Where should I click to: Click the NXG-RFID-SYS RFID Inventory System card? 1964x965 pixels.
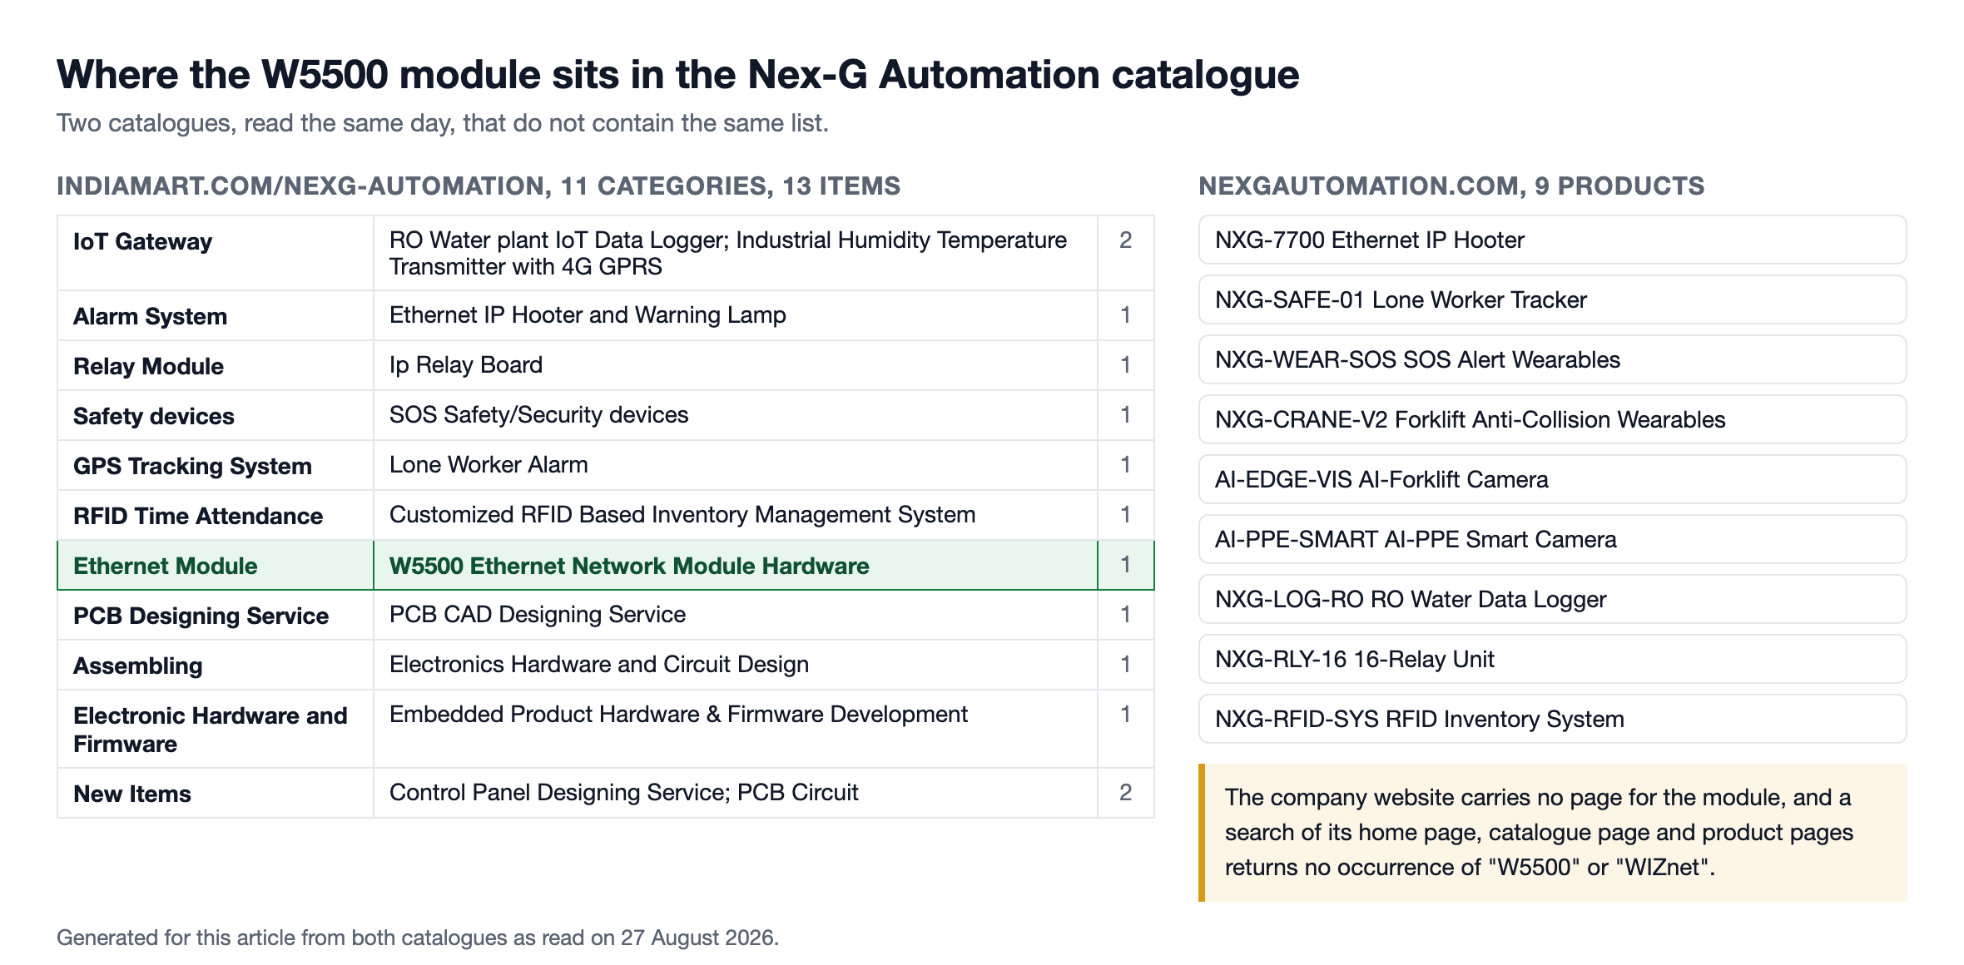[1552, 719]
